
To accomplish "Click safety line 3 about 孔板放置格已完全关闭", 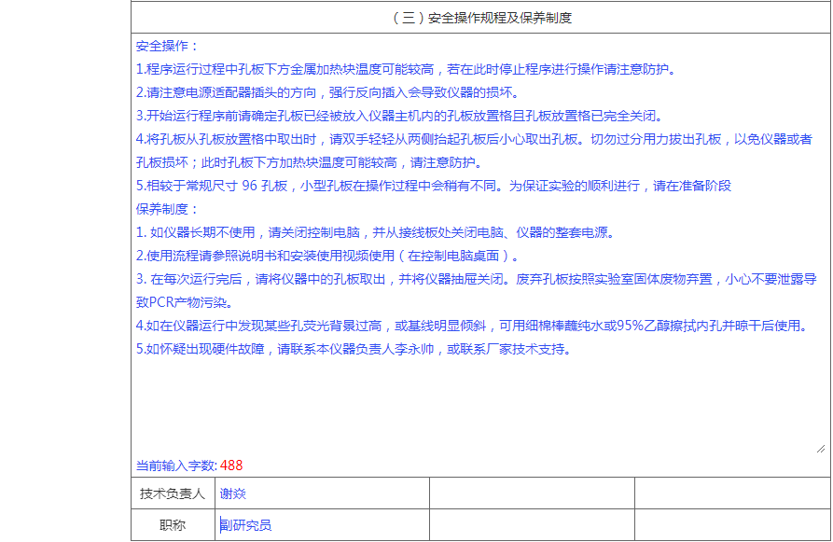I will coord(399,116).
